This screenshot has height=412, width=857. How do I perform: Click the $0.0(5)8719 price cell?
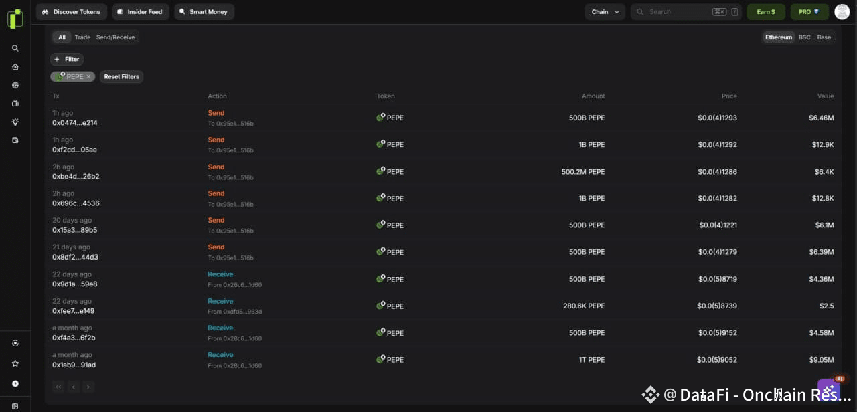coord(717,279)
